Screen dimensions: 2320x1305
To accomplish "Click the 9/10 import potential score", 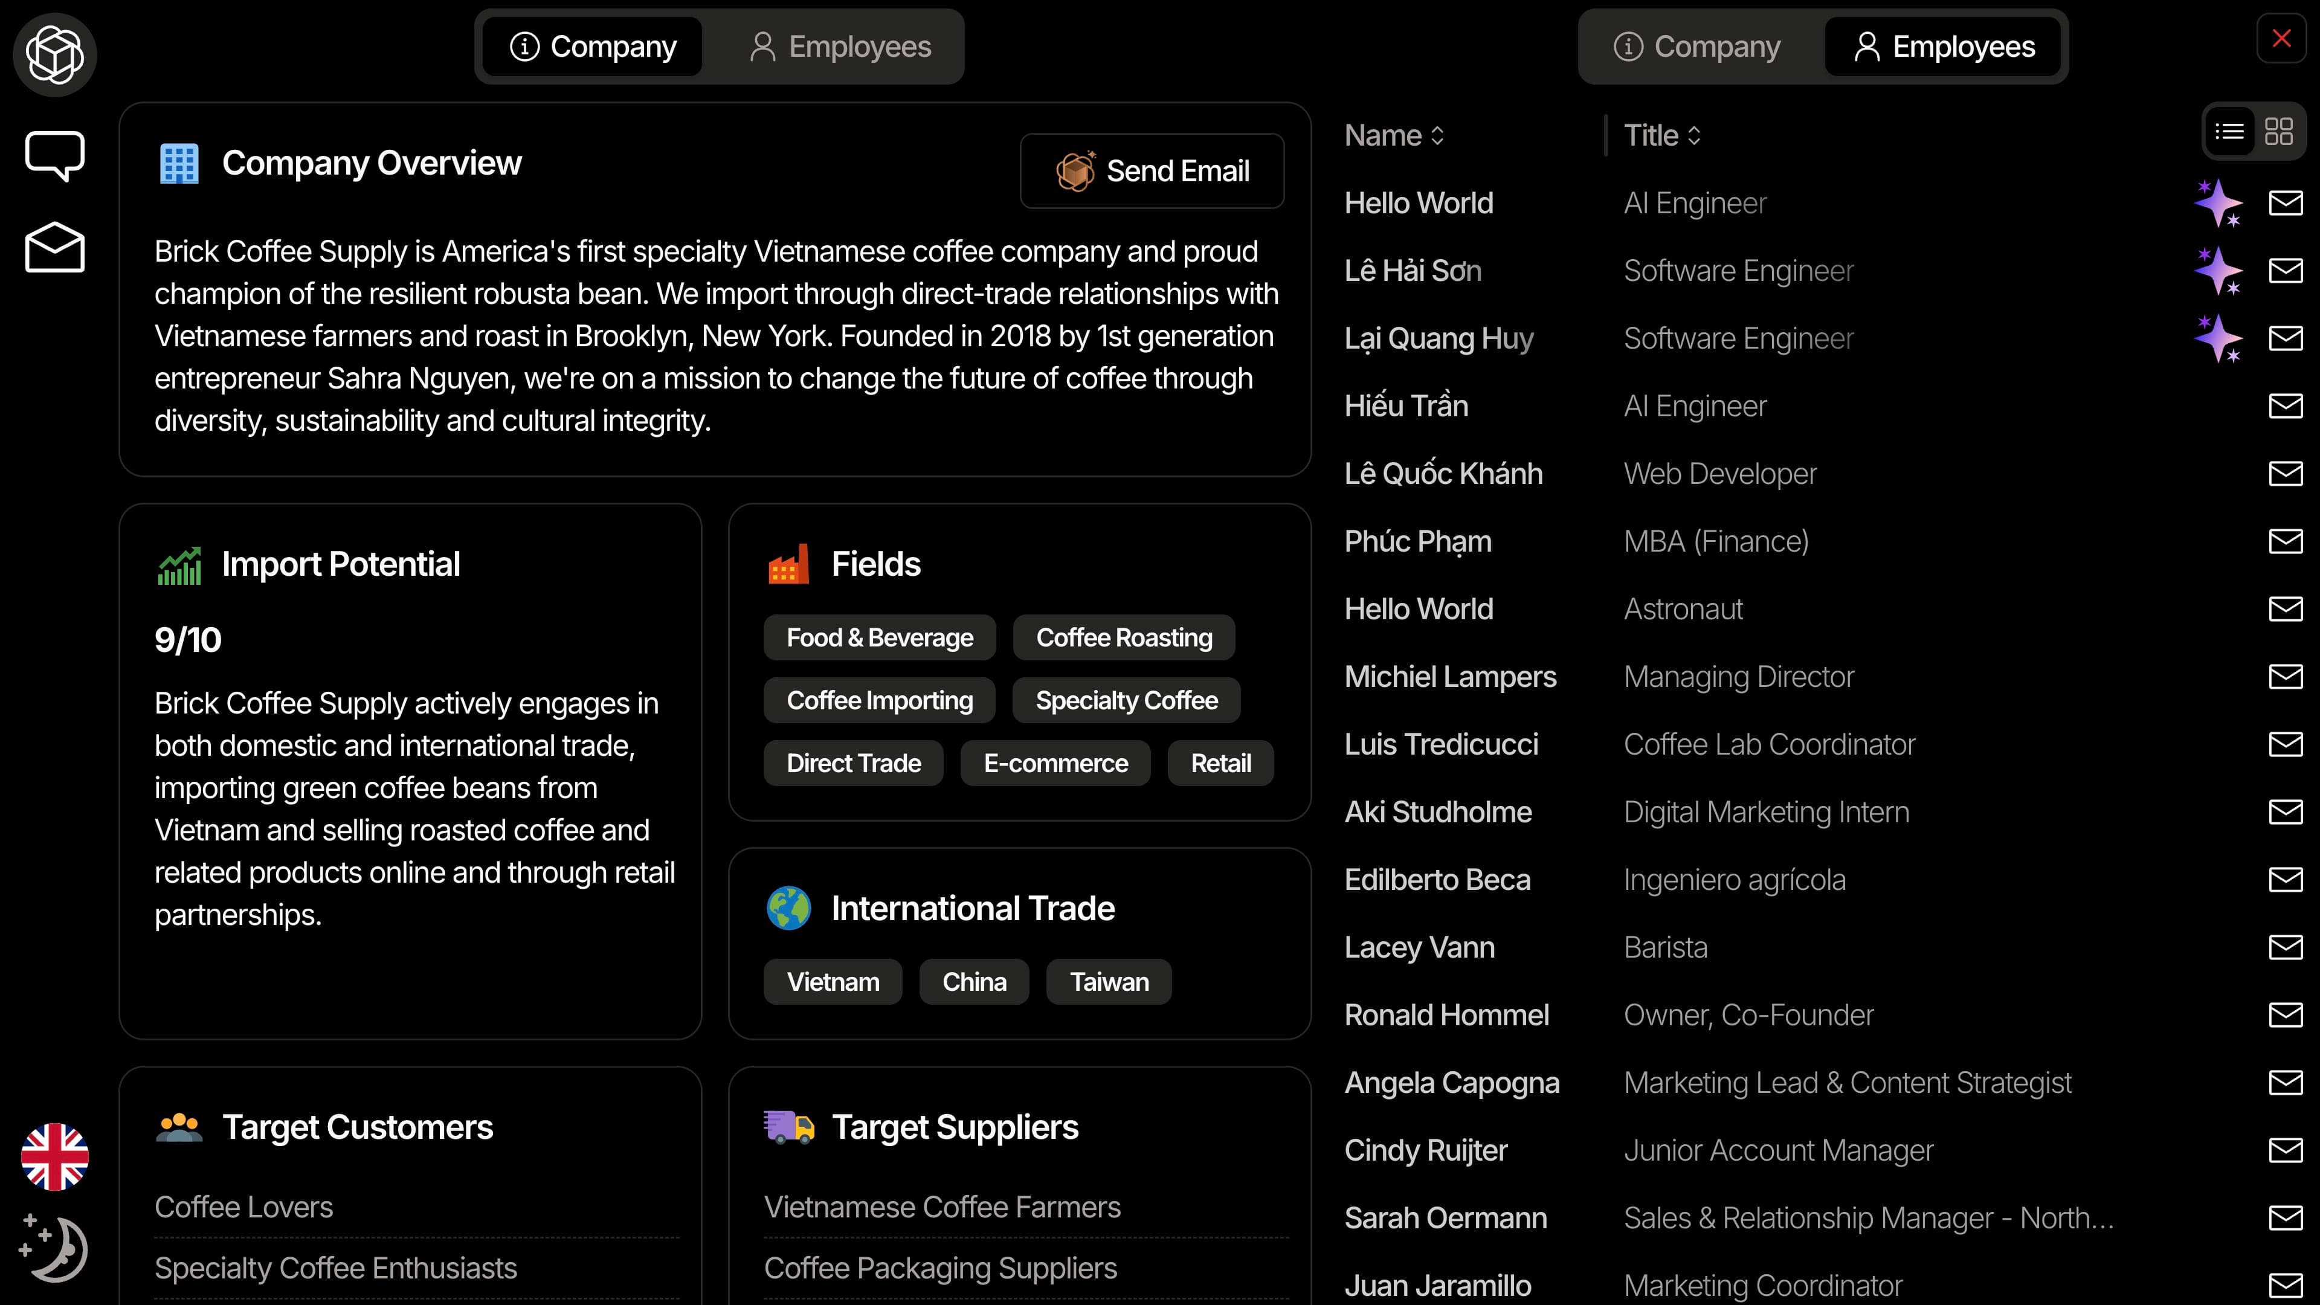I will tap(187, 639).
